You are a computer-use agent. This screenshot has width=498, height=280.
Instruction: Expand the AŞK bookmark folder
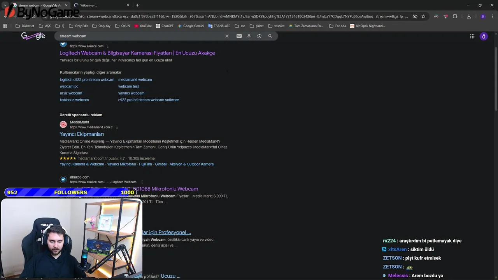(45, 26)
